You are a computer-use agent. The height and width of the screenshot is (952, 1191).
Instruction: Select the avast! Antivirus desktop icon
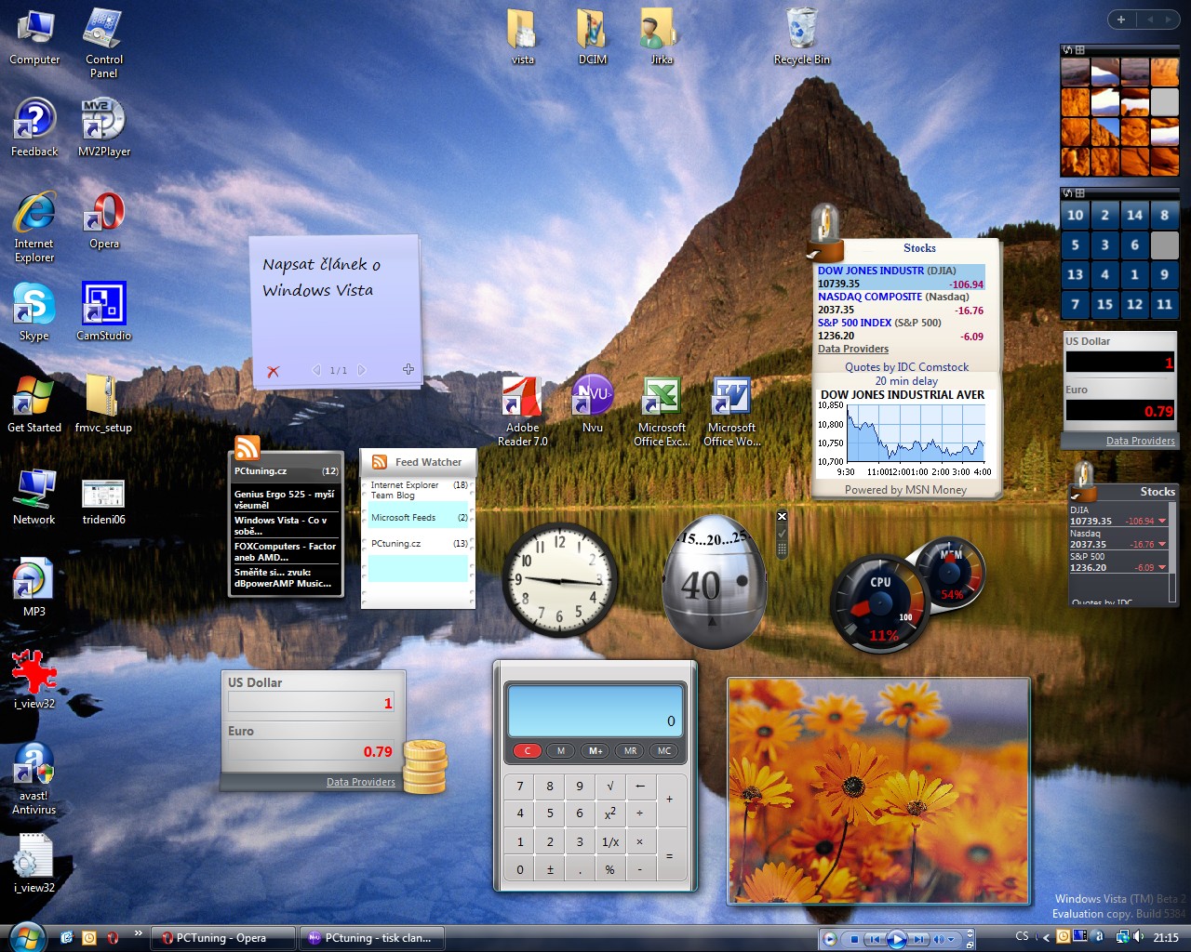pyautogui.click(x=34, y=779)
